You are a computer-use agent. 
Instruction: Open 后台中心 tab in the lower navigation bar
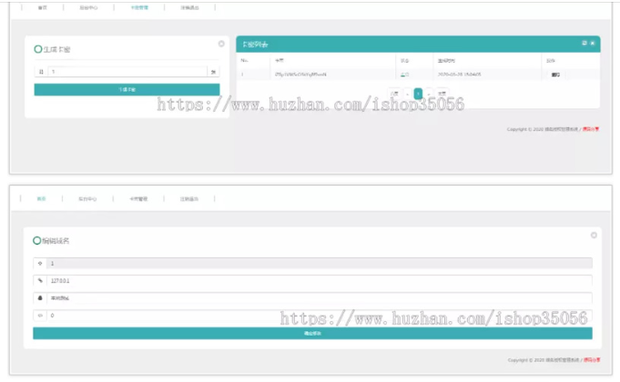tap(87, 198)
